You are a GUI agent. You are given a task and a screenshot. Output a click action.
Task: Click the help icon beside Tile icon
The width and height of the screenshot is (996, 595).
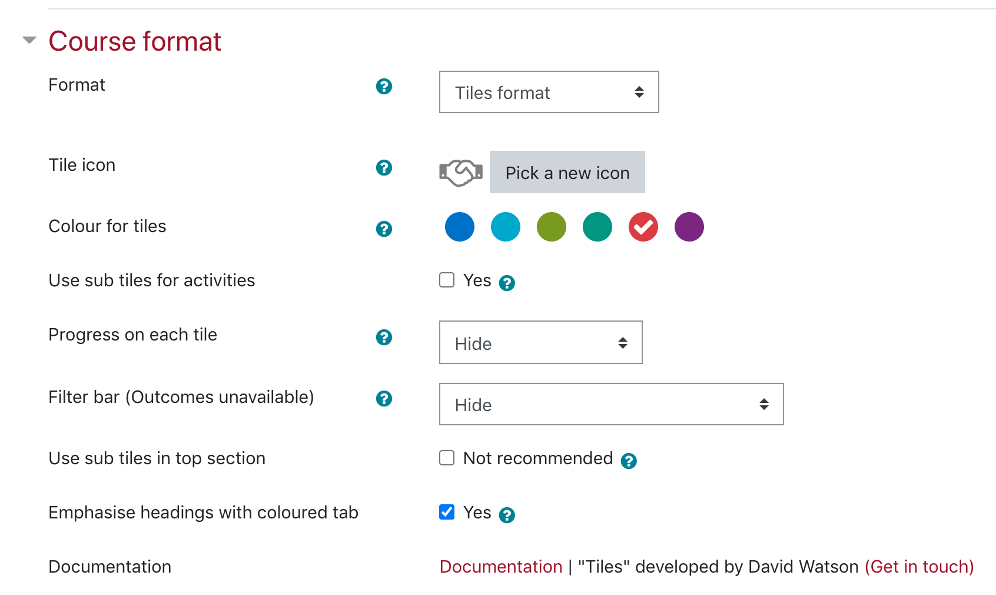pyautogui.click(x=384, y=168)
